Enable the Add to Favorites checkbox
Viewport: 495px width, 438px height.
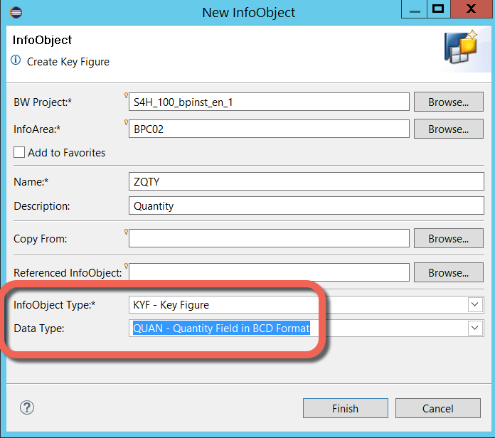click(x=19, y=152)
